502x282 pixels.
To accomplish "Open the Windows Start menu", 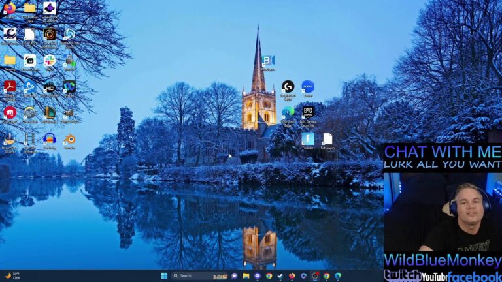I will [x=164, y=275].
